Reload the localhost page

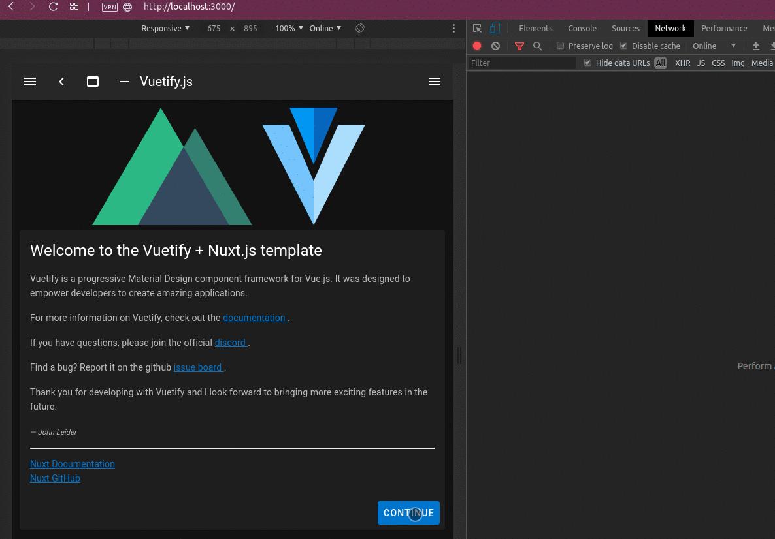pyautogui.click(x=53, y=7)
